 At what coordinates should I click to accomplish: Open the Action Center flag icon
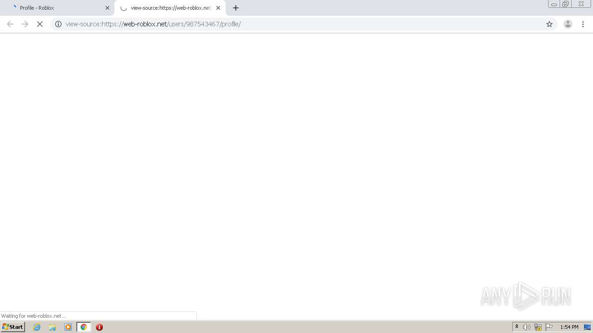coord(549,327)
